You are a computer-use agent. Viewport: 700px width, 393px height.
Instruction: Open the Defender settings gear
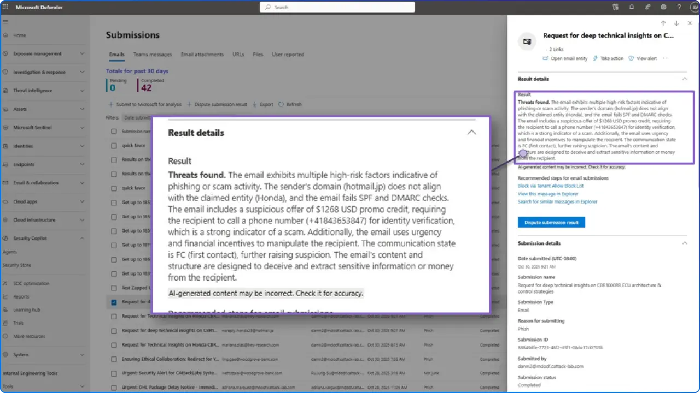pos(663,7)
